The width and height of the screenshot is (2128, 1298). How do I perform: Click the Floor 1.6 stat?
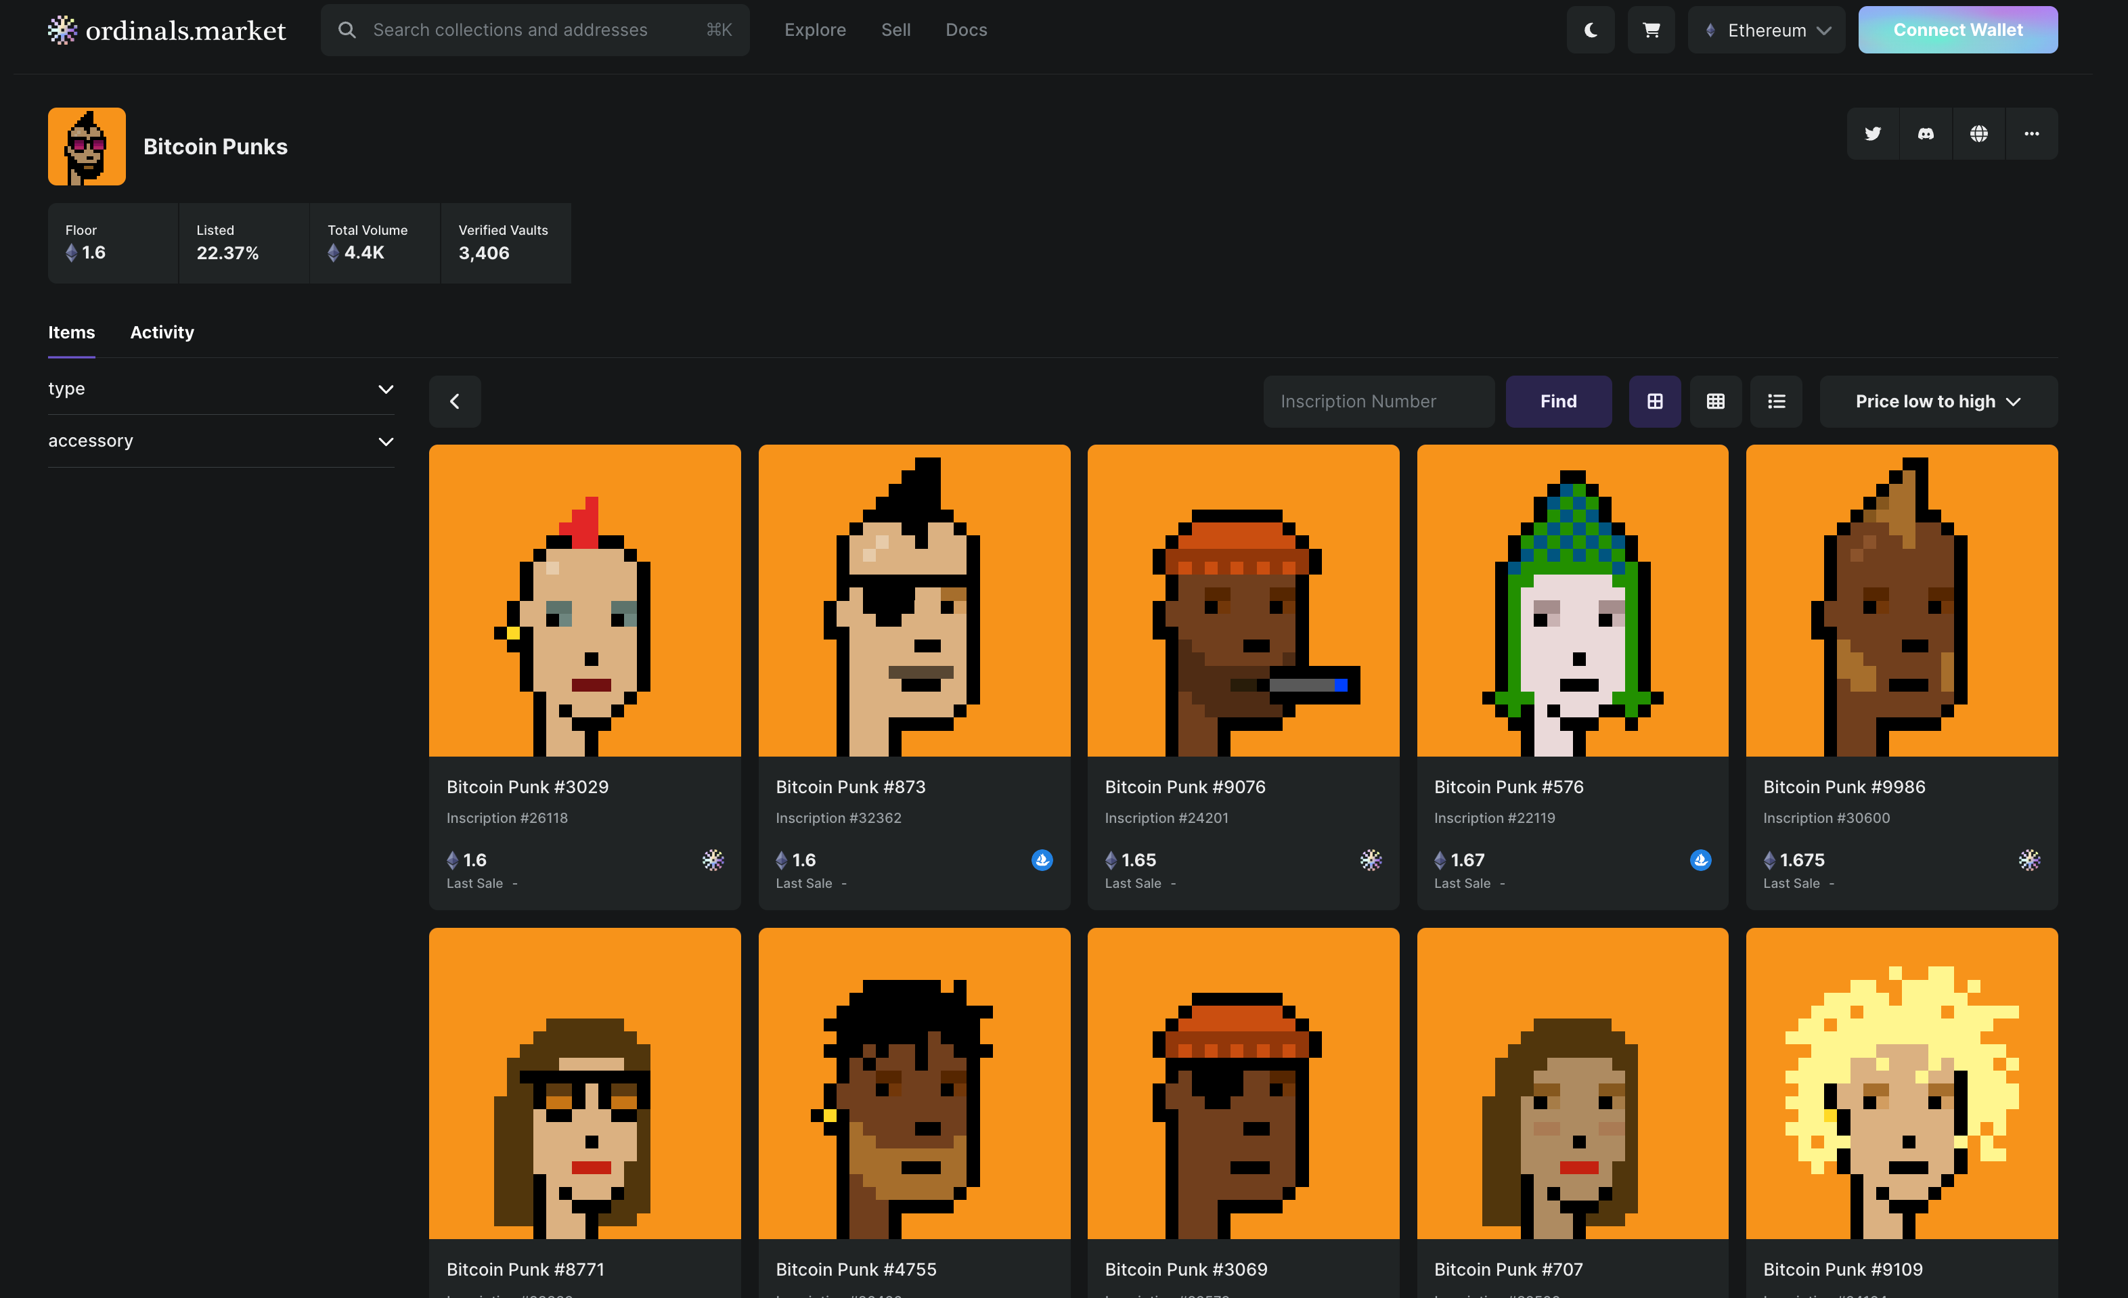[112, 243]
